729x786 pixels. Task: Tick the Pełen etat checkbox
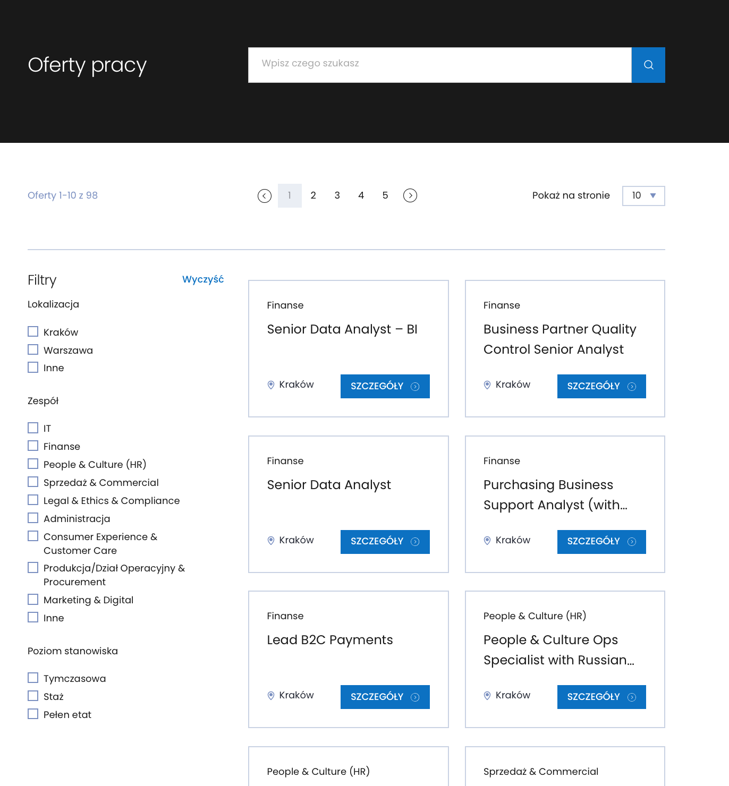(33, 714)
